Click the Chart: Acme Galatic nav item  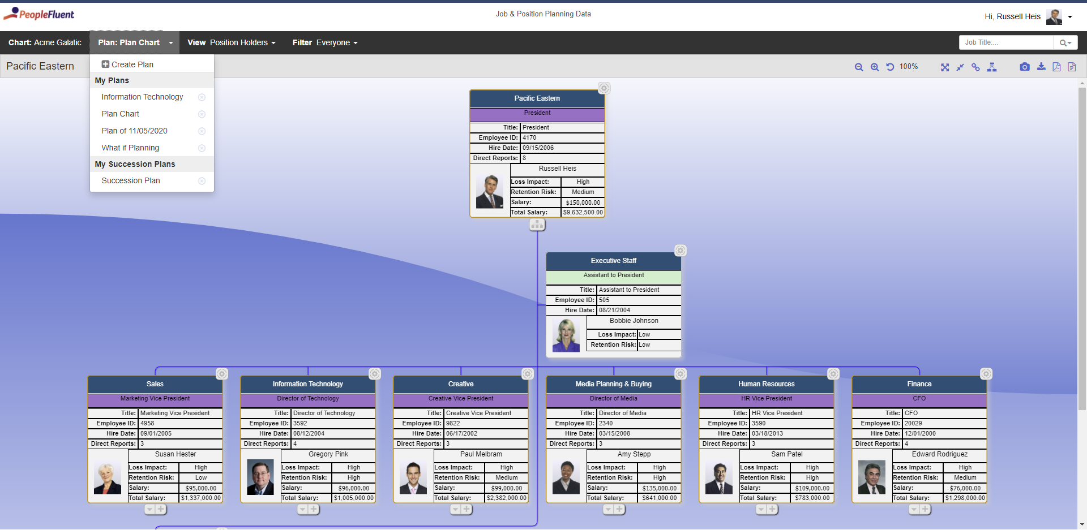point(45,42)
